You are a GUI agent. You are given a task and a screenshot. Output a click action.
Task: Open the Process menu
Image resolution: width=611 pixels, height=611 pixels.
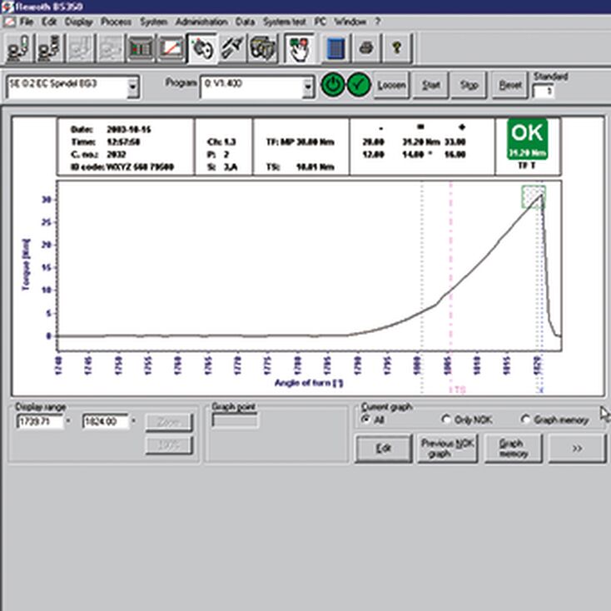(x=116, y=22)
